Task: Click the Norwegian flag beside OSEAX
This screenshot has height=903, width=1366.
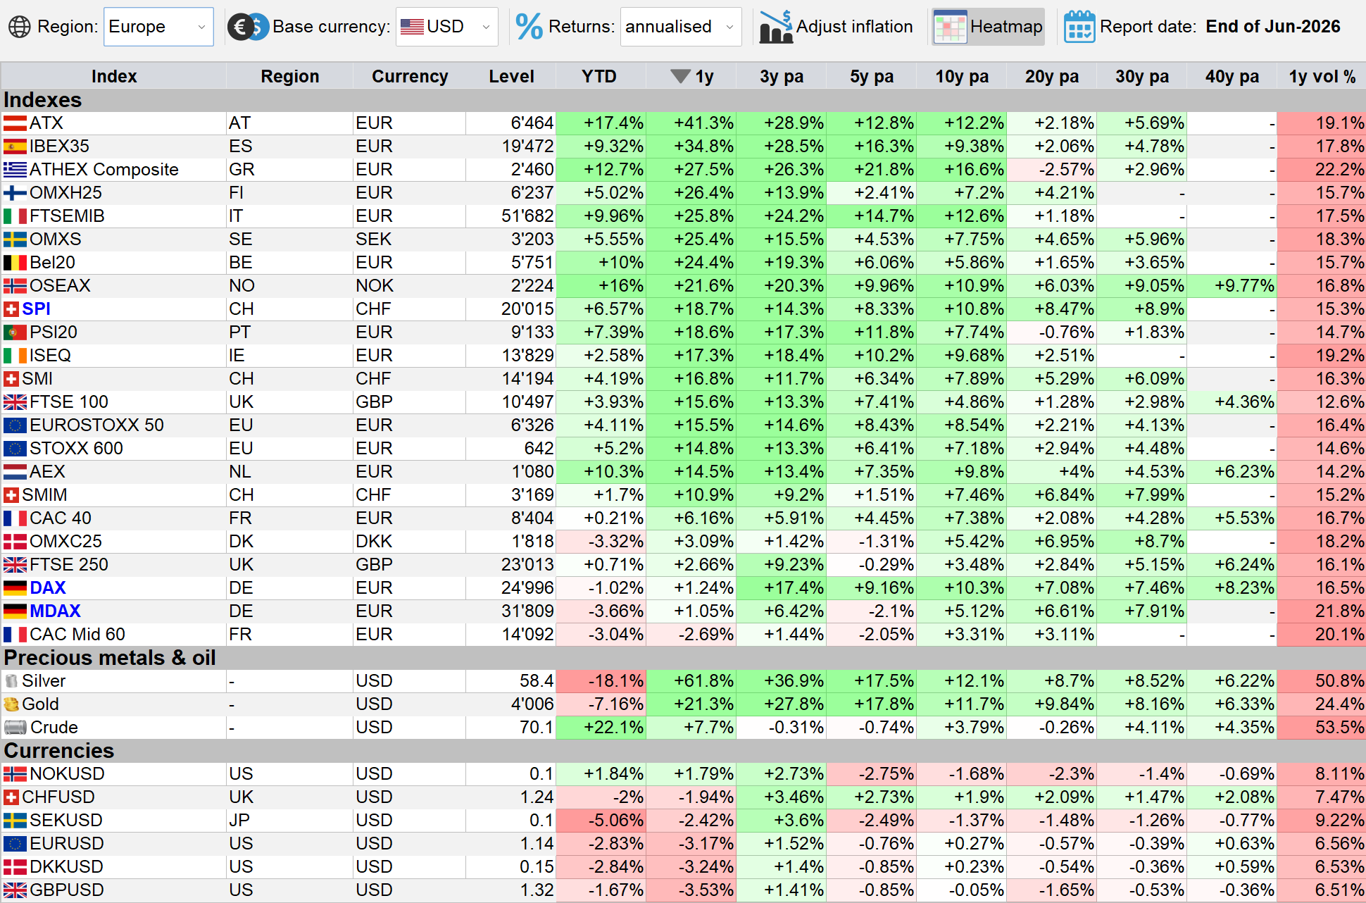Action: pos(15,286)
